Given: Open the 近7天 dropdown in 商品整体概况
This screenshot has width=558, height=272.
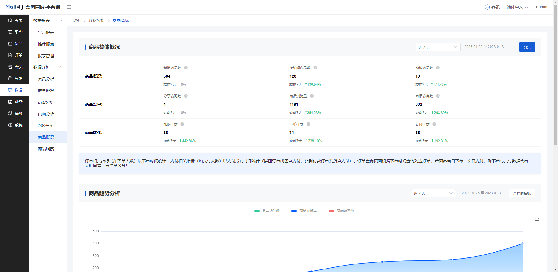Looking at the screenshot, I should [x=438, y=47].
